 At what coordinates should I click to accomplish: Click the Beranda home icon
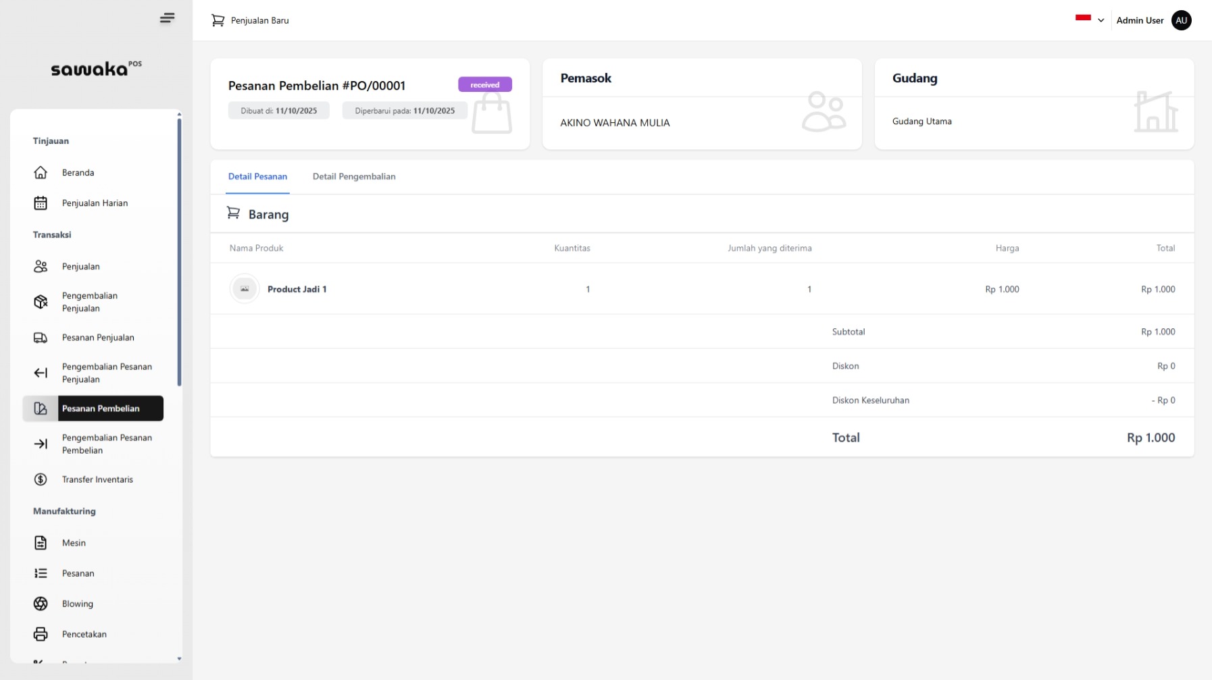pos(41,173)
